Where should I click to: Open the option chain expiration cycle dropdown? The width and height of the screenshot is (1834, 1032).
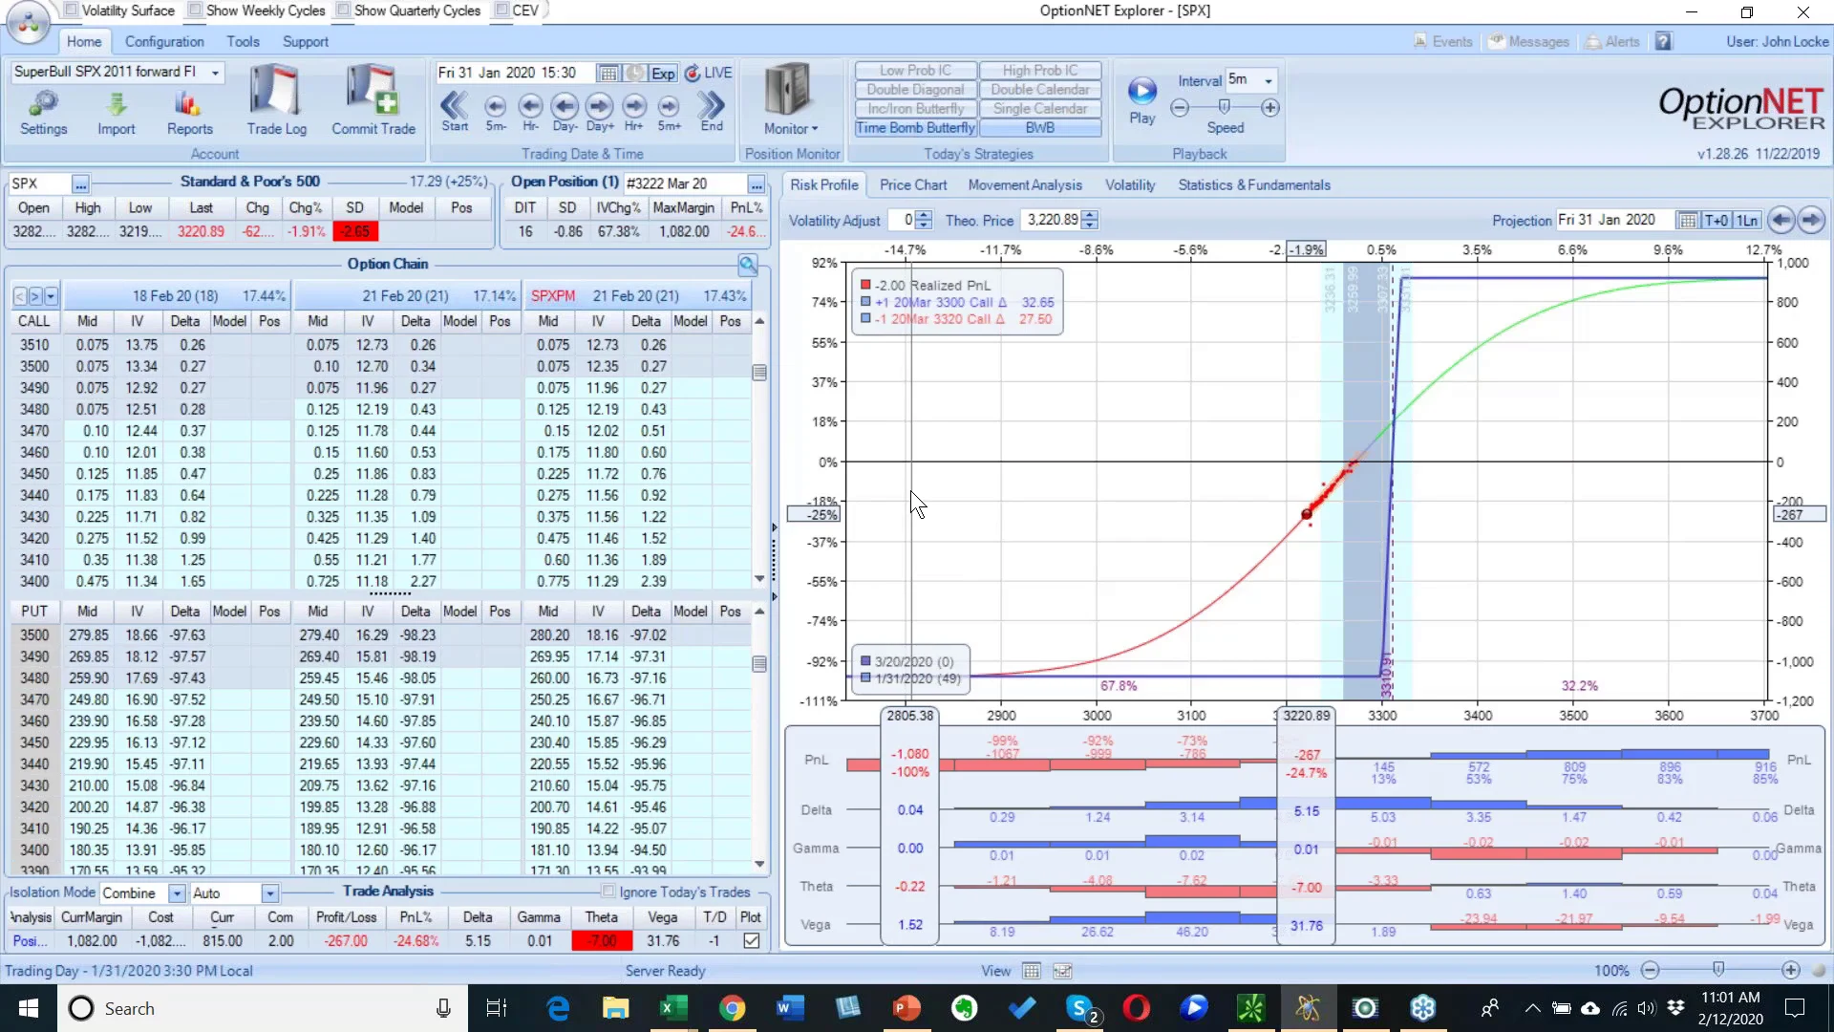point(52,296)
